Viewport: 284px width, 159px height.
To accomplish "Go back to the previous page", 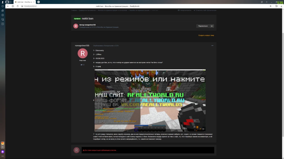I will (8, 6).
